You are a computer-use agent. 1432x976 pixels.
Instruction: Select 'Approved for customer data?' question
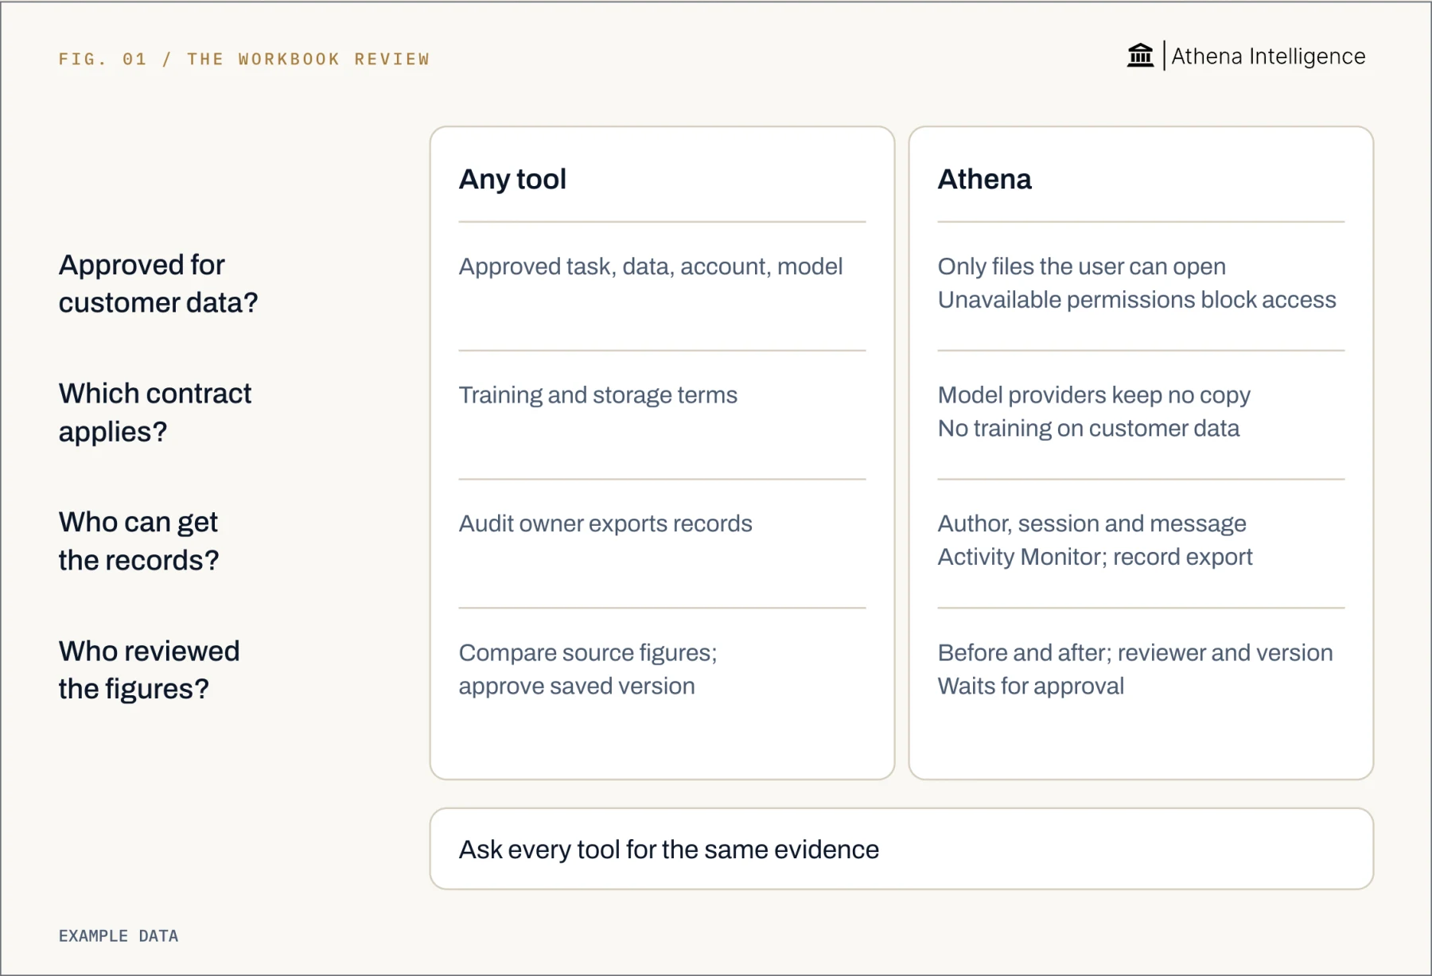(158, 283)
